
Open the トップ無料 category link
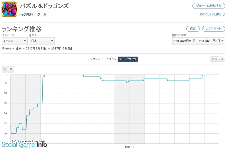[26, 14]
